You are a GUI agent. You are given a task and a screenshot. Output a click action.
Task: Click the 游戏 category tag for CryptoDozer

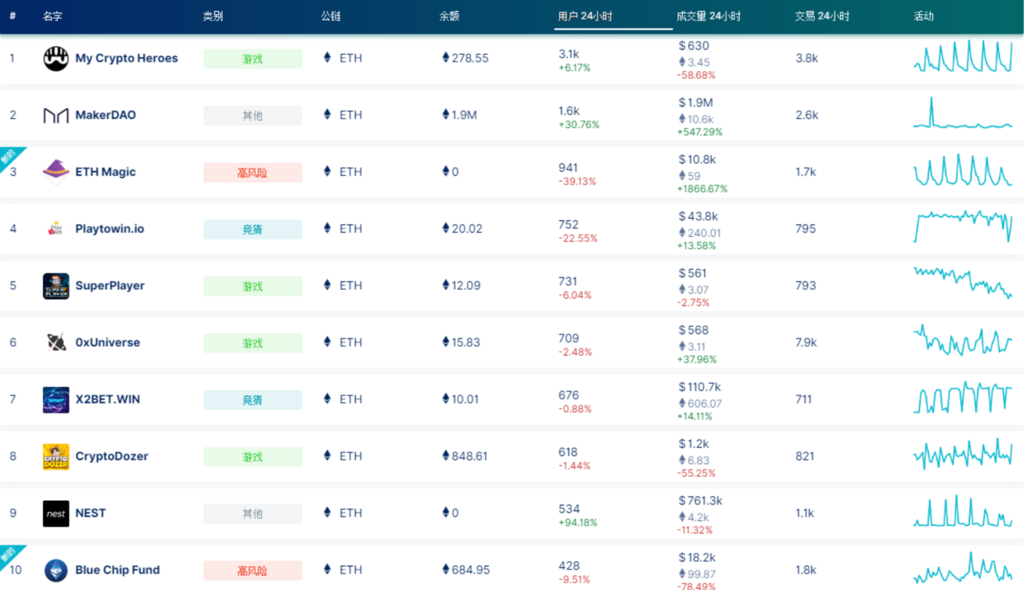point(253,456)
